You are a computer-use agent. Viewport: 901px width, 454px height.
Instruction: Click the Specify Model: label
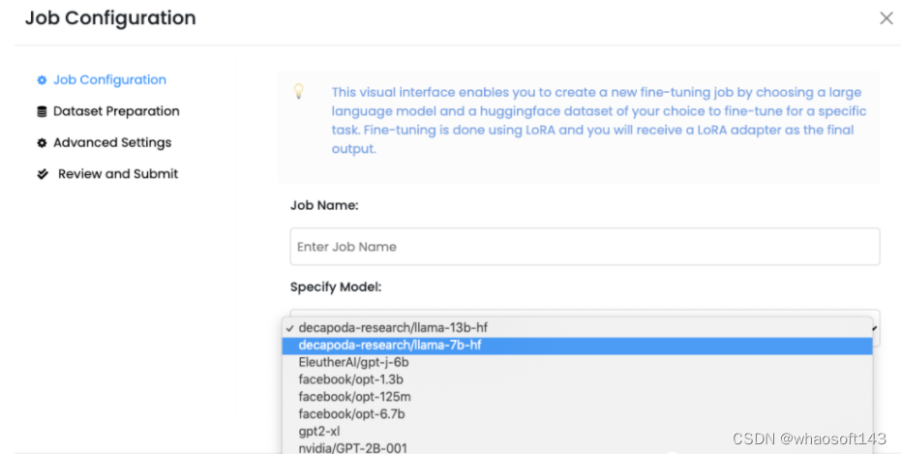tap(336, 287)
